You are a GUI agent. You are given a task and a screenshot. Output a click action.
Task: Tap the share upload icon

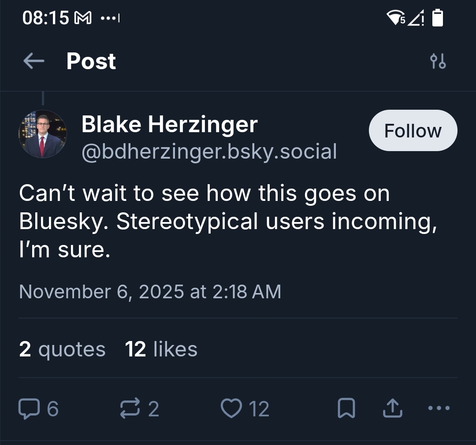[x=393, y=408]
